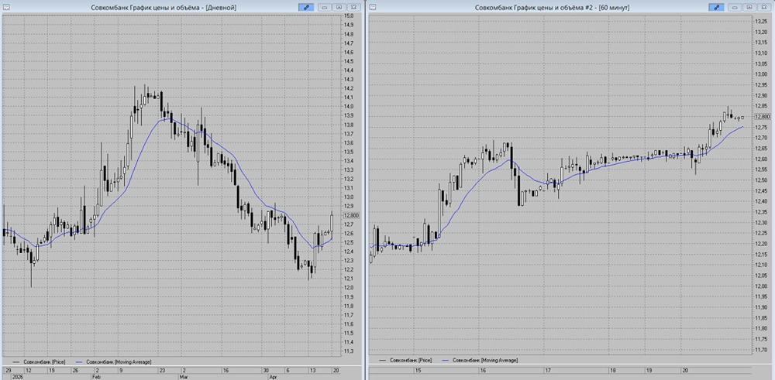This screenshot has width=775, height=380.
Task: Click the link icon in the 60-minute chart title bar
Action: (x=716, y=8)
